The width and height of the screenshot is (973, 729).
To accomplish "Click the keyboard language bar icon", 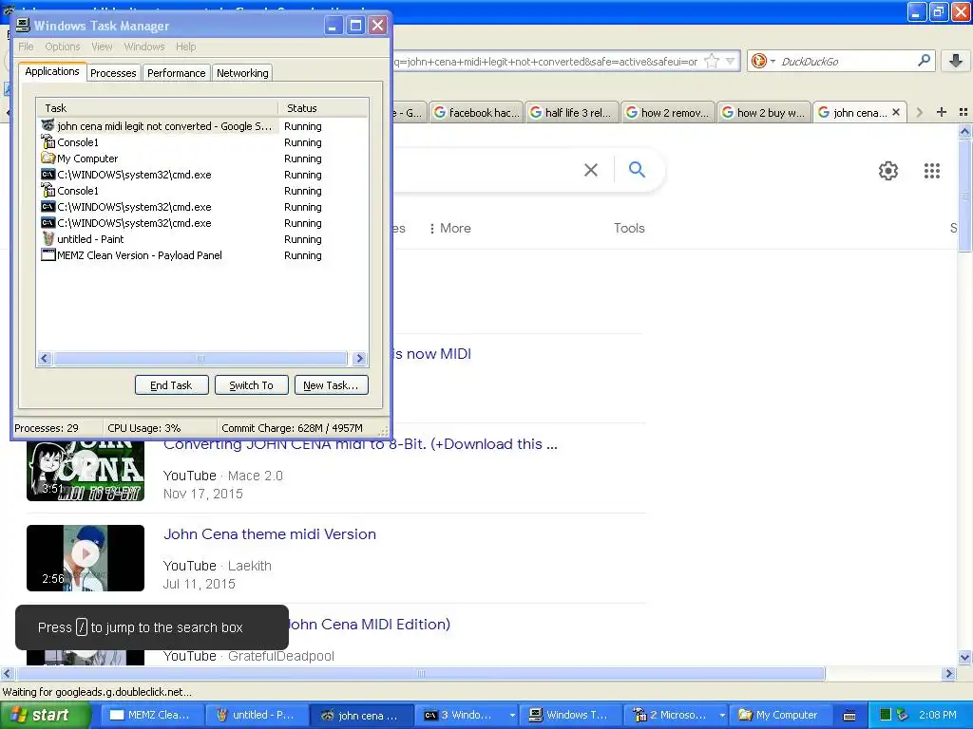I will pyautogui.click(x=849, y=716).
